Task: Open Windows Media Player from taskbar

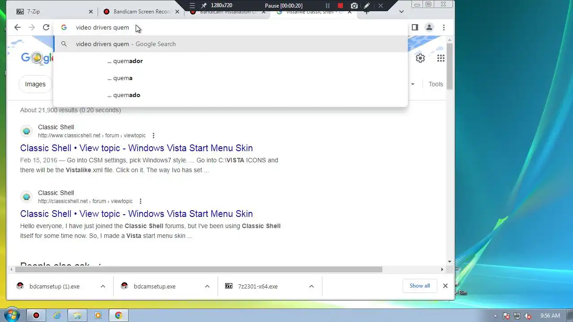Action: click(x=98, y=315)
